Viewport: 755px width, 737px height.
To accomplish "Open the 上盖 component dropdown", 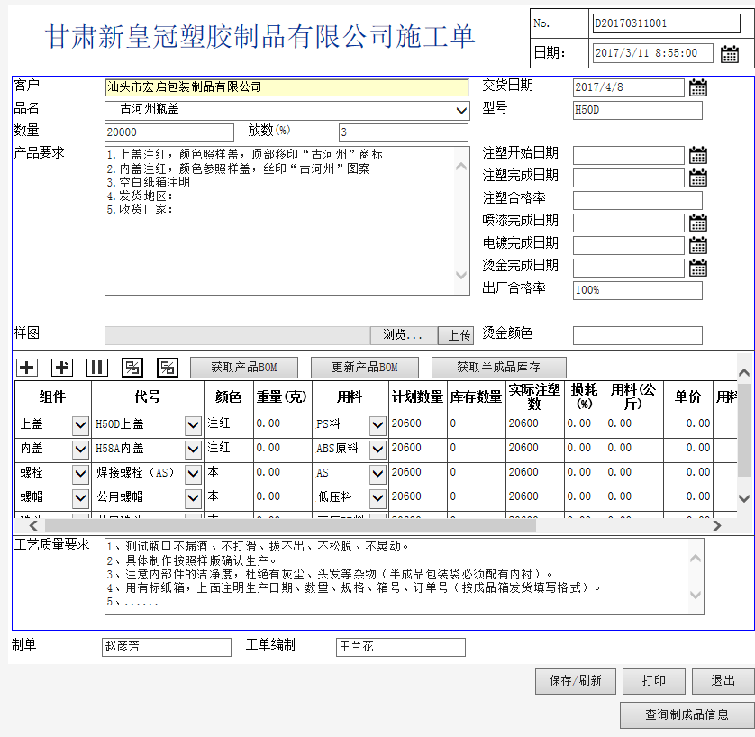I will [81, 424].
